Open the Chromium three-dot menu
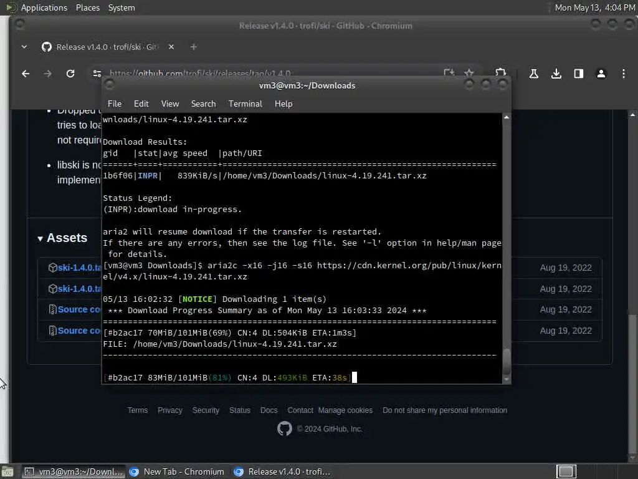Viewport: 638px width, 479px height. click(x=624, y=74)
